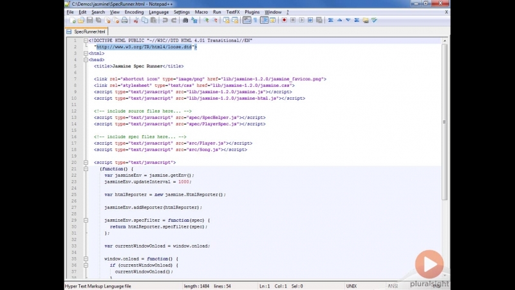
Task: Click 'length : 1484' in status bar
Action: point(196,286)
